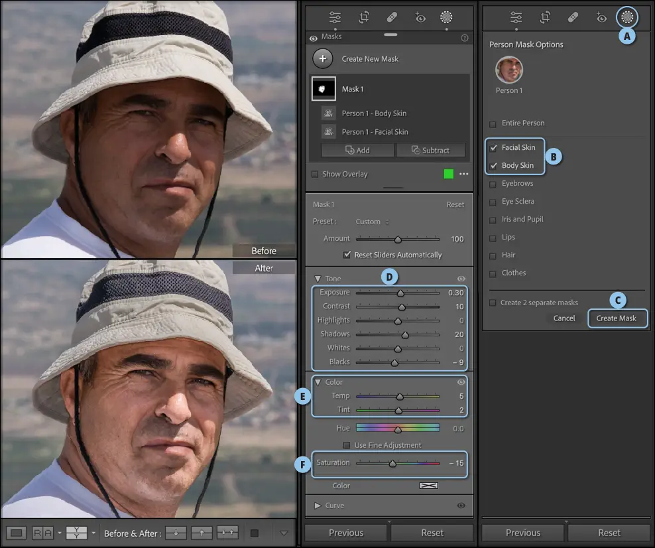Click the swap before and after arrows icon
Viewport: 655px width, 548px height.
pos(227,533)
